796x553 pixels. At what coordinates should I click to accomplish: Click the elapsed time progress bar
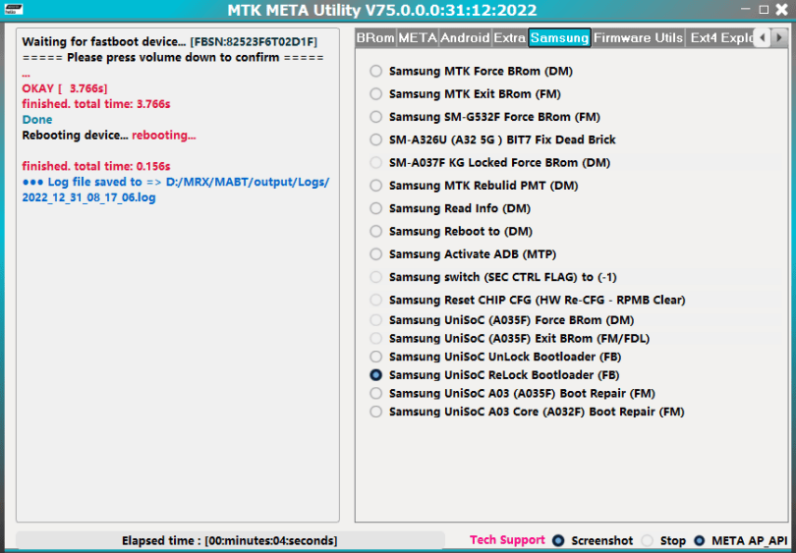click(229, 540)
